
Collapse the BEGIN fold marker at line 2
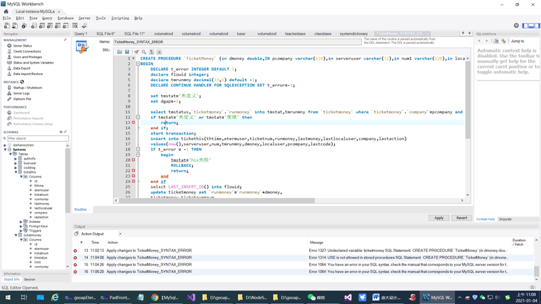pos(138,64)
